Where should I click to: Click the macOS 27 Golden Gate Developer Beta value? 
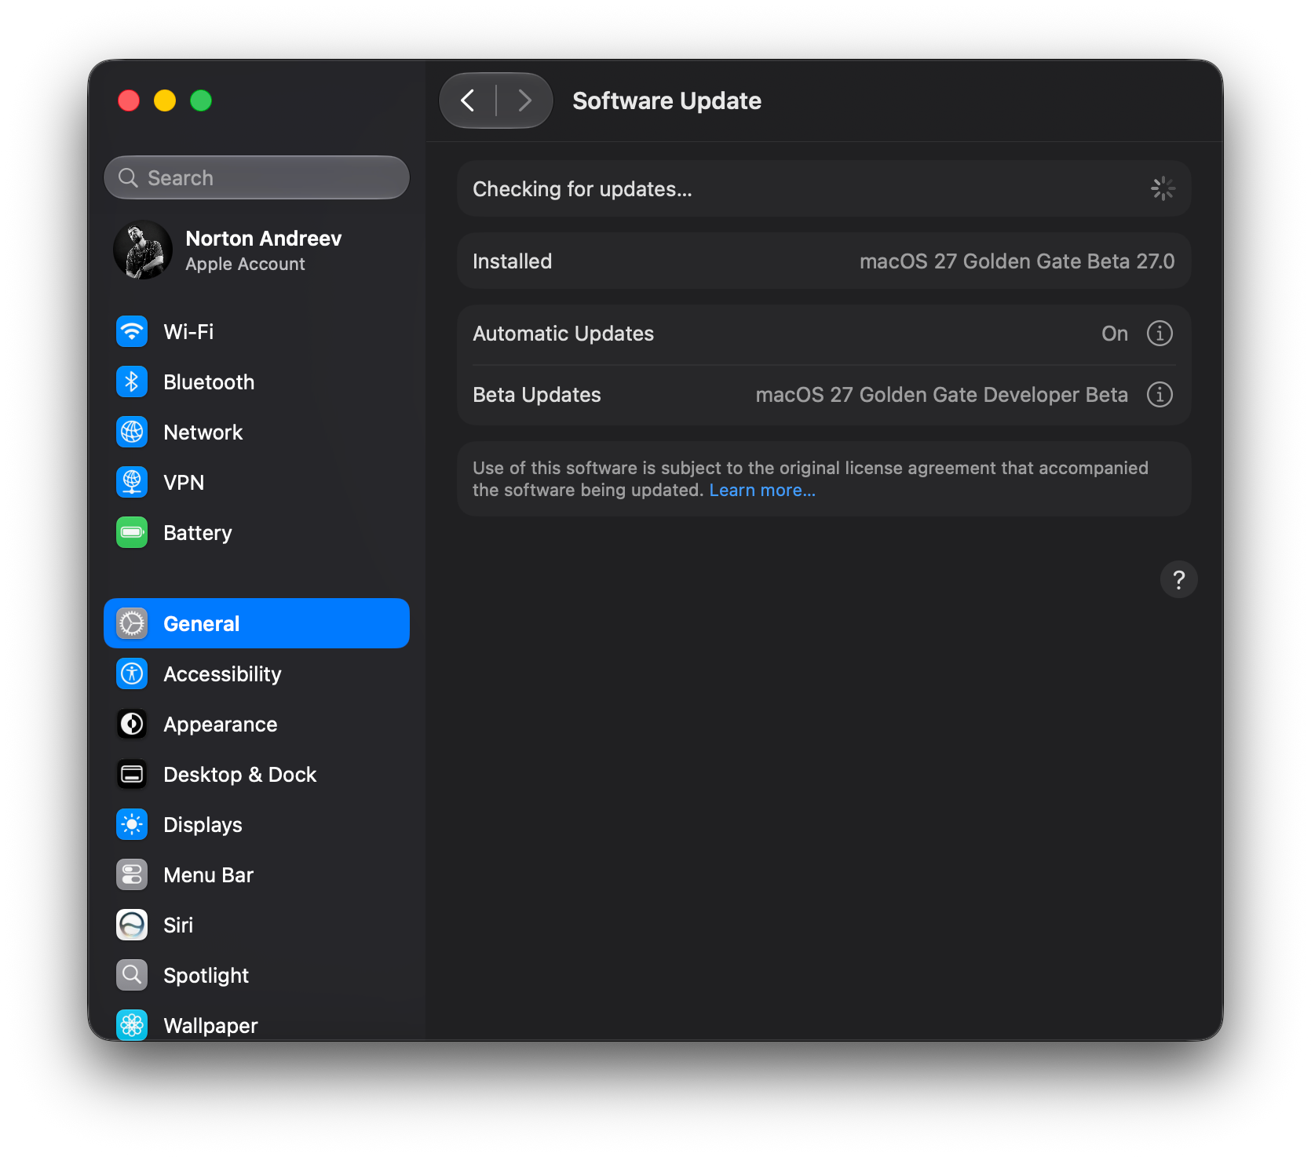(942, 395)
